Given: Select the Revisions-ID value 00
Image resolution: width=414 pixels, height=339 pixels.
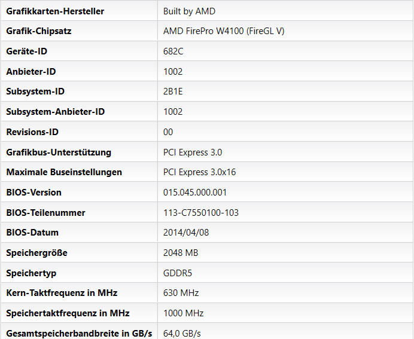Looking at the screenshot, I should pyautogui.click(x=168, y=132).
